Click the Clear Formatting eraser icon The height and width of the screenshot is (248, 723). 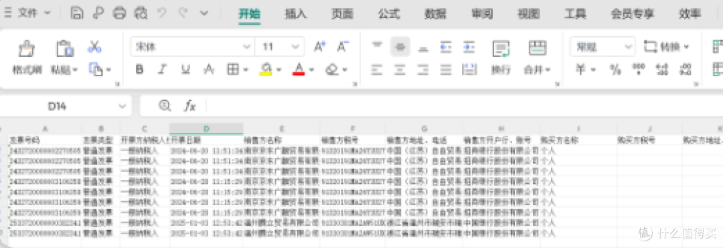(332, 70)
